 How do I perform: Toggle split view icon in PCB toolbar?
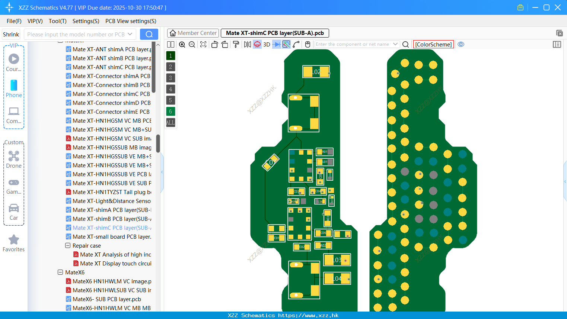click(171, 44)
